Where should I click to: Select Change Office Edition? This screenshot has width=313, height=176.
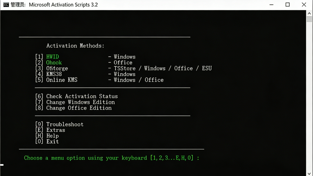pyautogui.click(x=79, y=108)
